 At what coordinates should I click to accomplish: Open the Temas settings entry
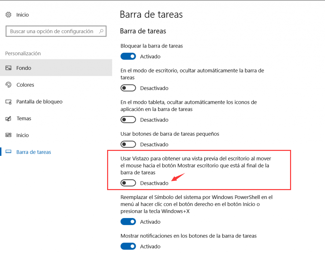tap(24, 118)
